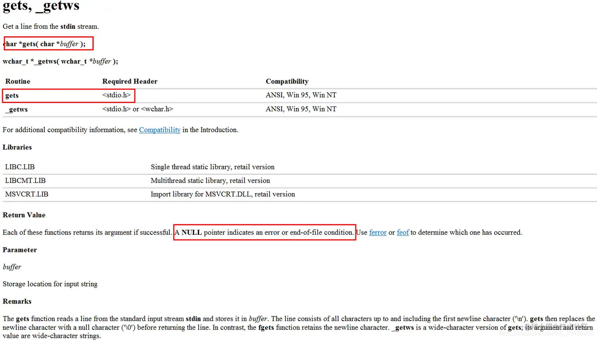Click the '<stdio.h> or <wchar.h>' cell
Image resolution: width=597 pixels, height=340 pixels.
pos(138,109)
